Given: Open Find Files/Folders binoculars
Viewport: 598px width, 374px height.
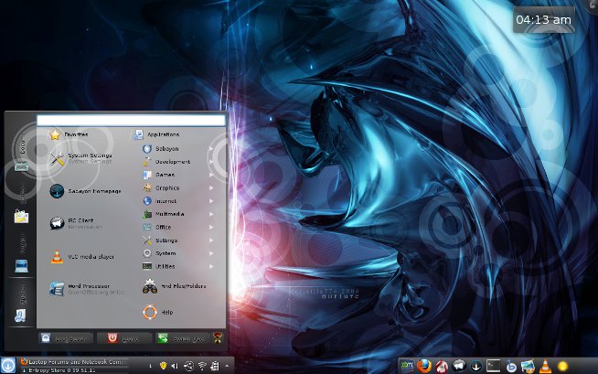Looking at the screenshot, I should [174, 287].
